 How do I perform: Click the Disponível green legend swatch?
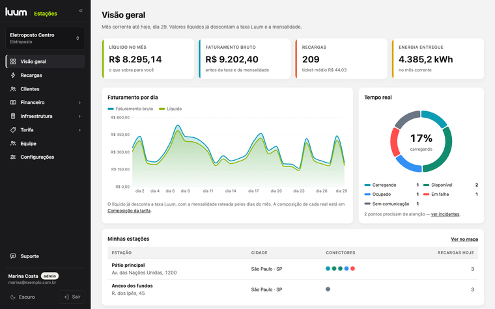tap(426, 185)
